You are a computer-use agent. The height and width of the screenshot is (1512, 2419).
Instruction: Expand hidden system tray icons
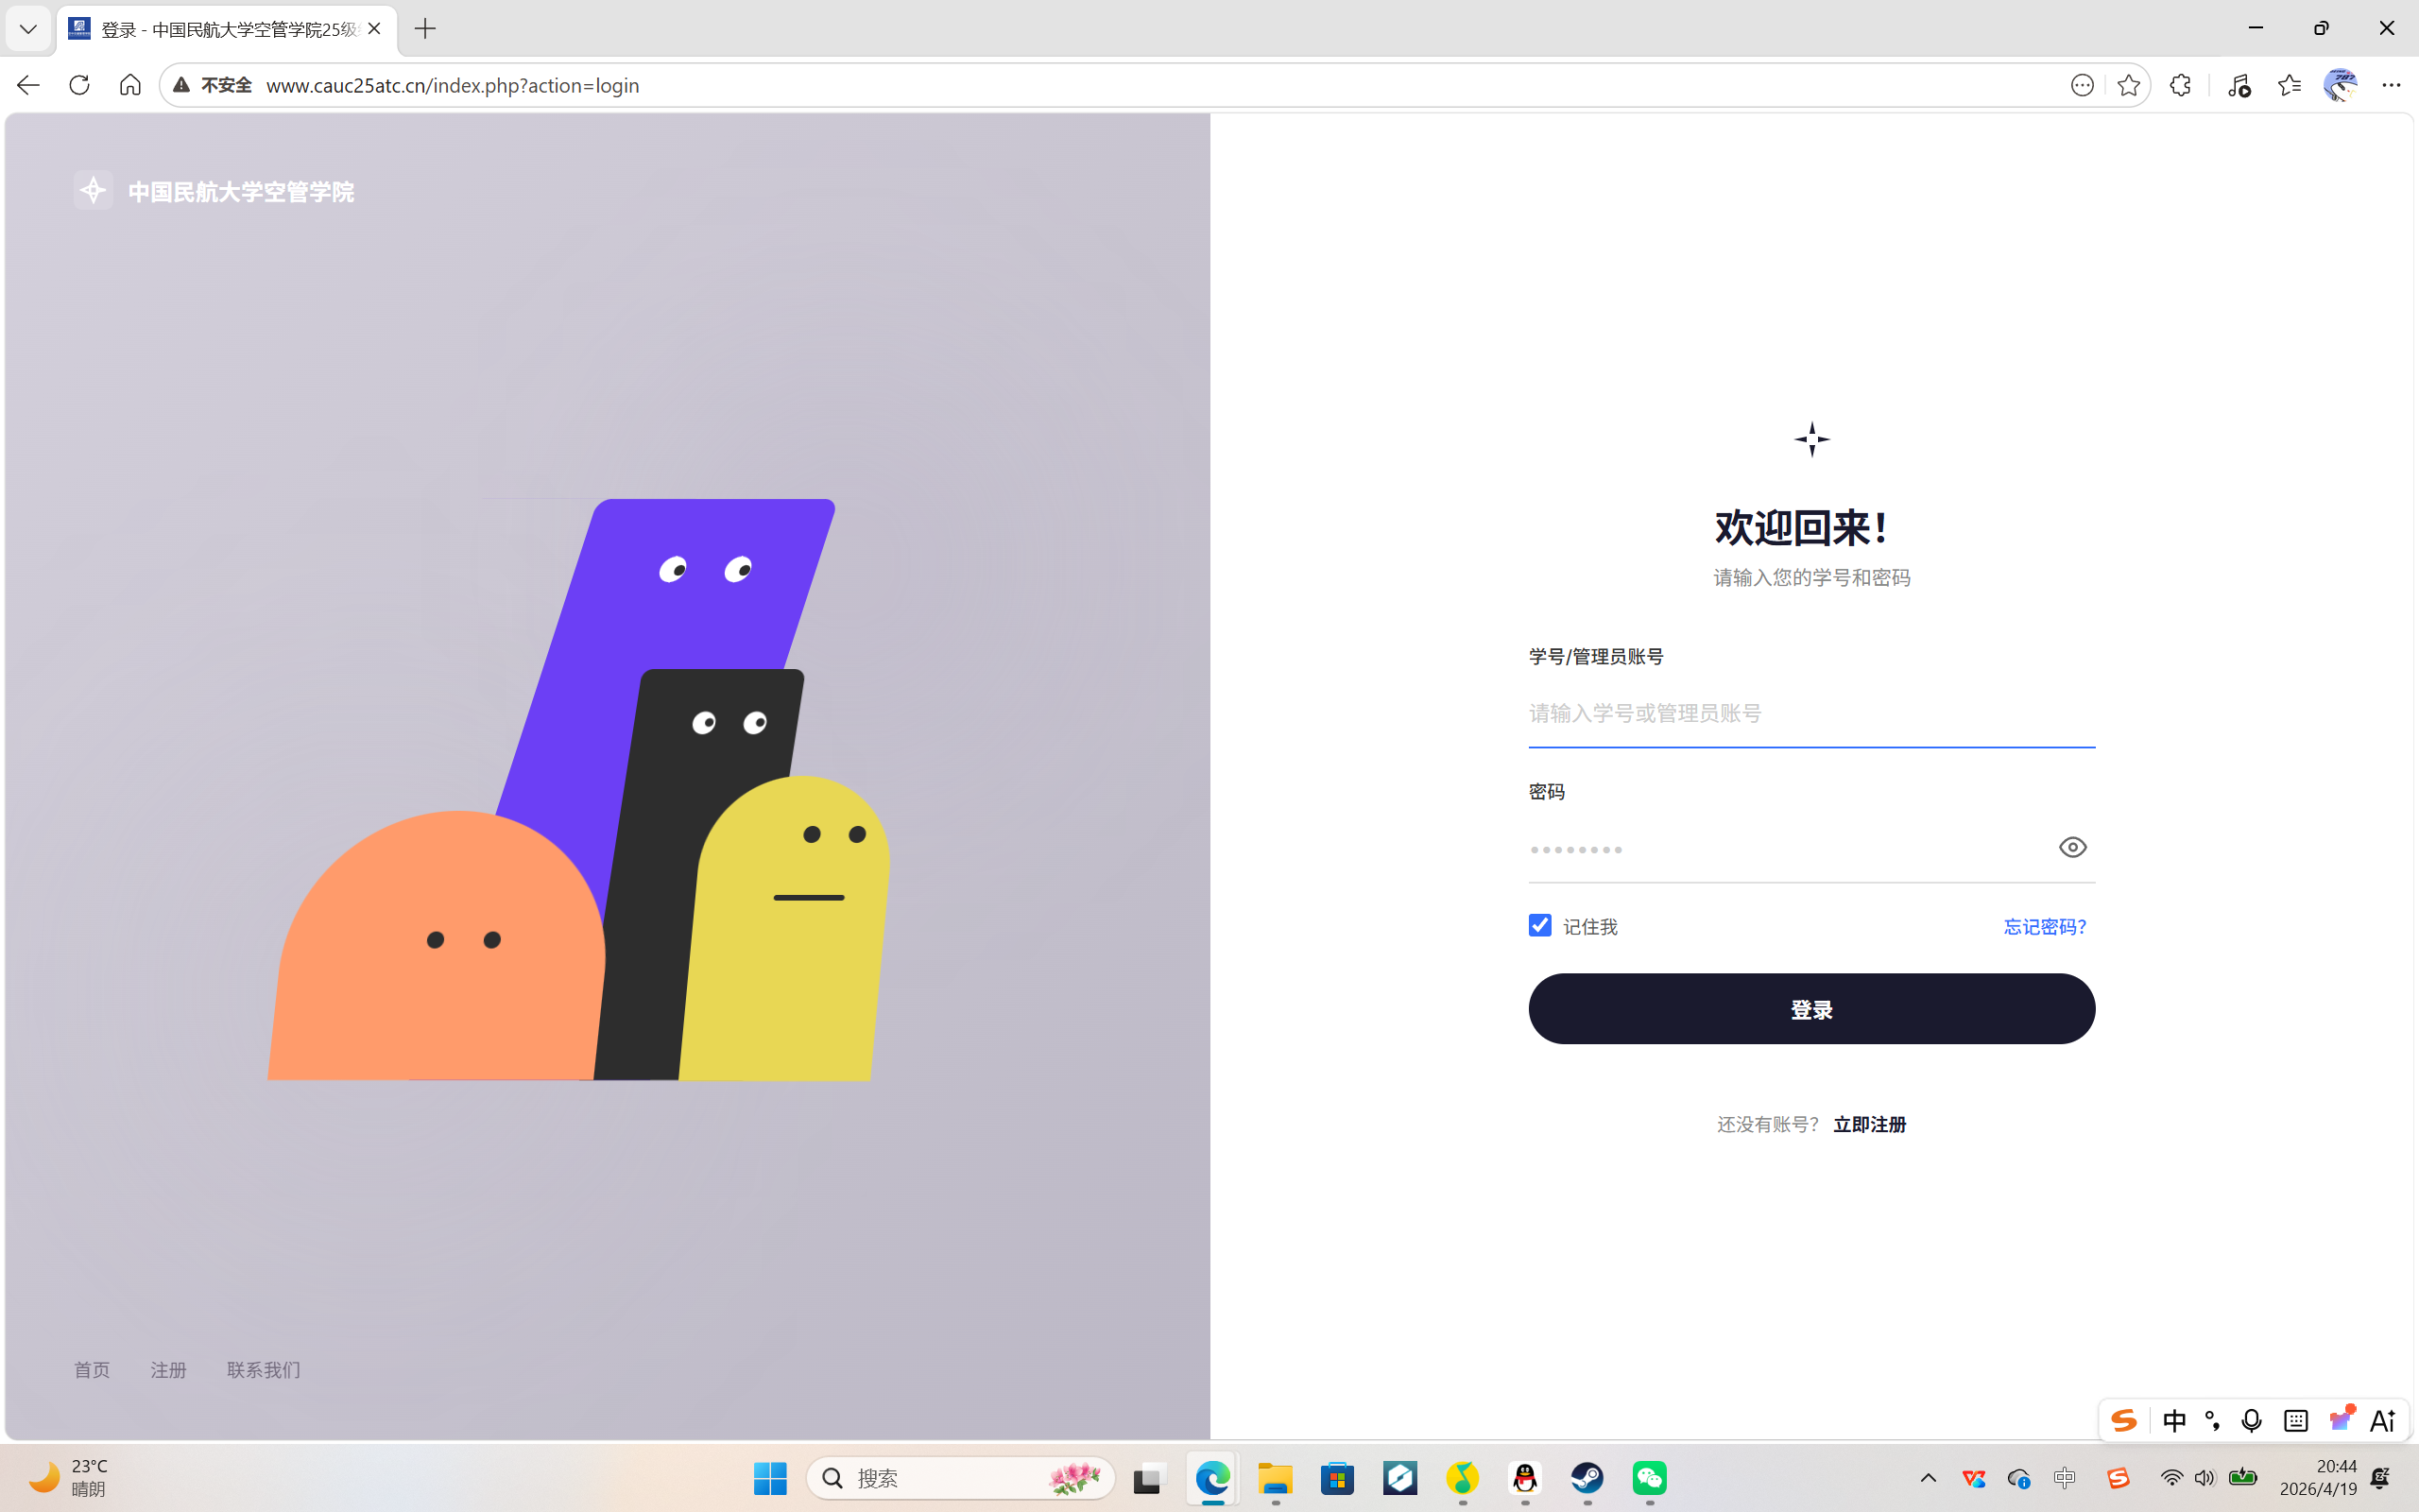click(x=1929, y=1478)
